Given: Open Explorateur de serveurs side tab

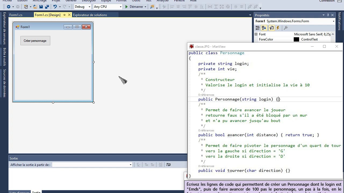Looking at the screenshot, I should 5,28.
